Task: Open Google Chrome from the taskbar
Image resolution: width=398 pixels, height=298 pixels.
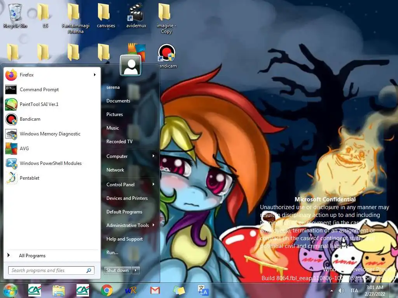Action: click(x=106, y=290)
